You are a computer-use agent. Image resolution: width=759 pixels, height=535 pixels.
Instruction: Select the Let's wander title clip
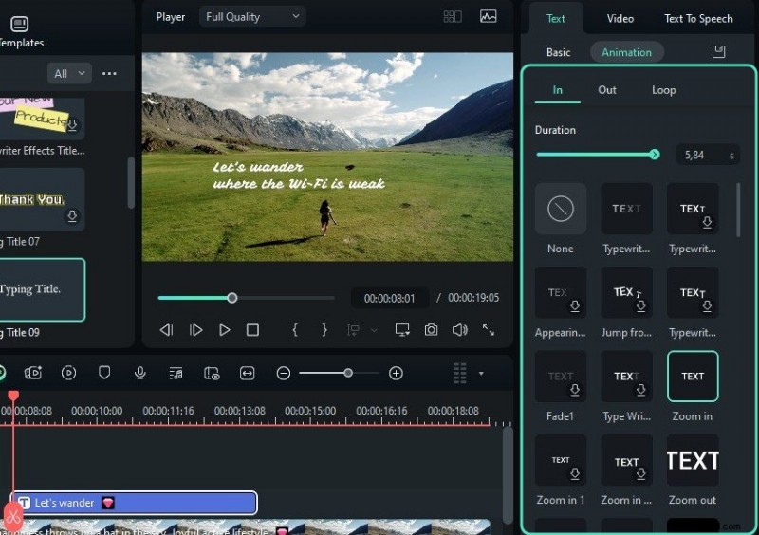[x=135, y=503]
